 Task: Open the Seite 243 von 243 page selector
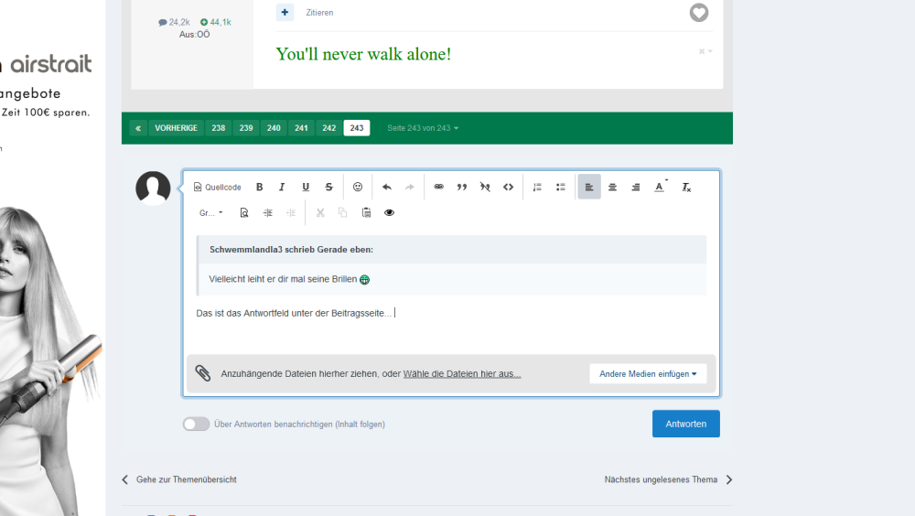point(423,128)
